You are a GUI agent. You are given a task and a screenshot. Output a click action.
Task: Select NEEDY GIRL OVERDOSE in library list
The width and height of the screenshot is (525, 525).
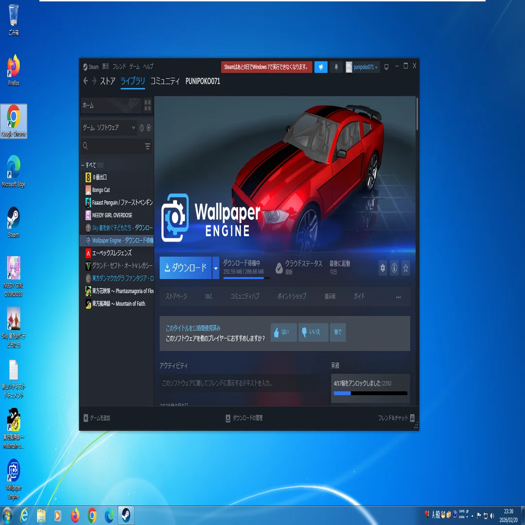[x=117, y=215]
